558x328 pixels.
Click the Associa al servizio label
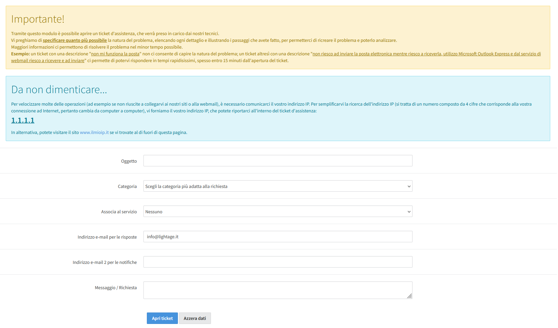(x=119, y=212)
